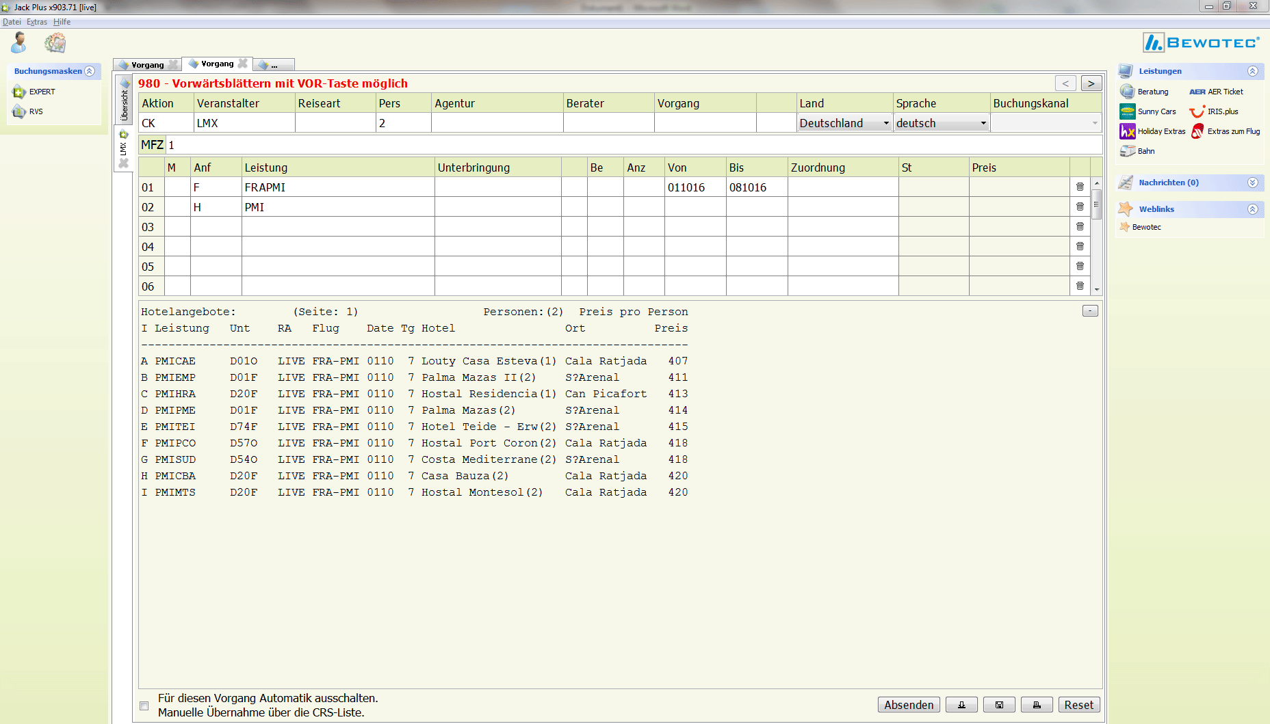Collapse the Buchungsmasken panel
1270x724 pixels.
click(90, 71)
